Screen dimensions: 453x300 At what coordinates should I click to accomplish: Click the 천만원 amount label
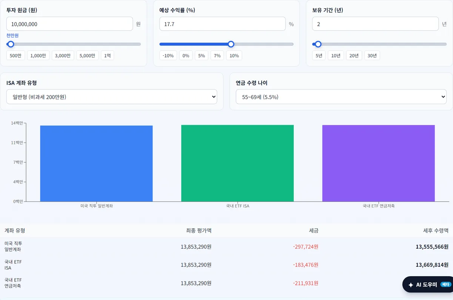pos(12,35)
